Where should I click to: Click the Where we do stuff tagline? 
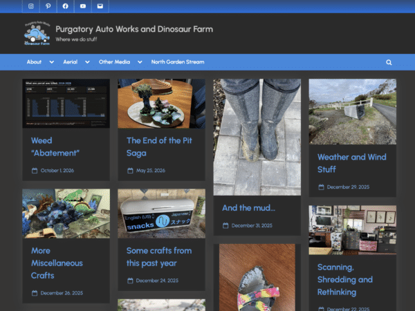[76, 39]
